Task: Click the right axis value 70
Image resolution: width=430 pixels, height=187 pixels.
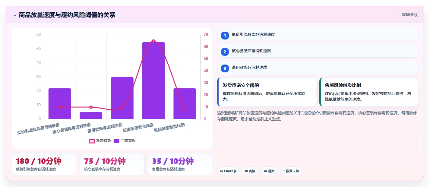Action: click(206, 35)
